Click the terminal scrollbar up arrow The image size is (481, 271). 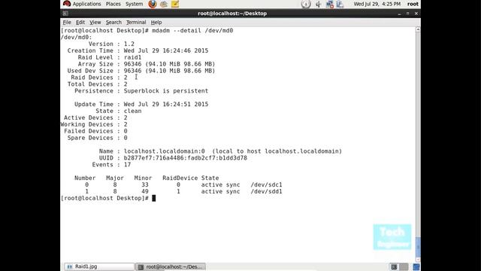(x=418, y=29)
